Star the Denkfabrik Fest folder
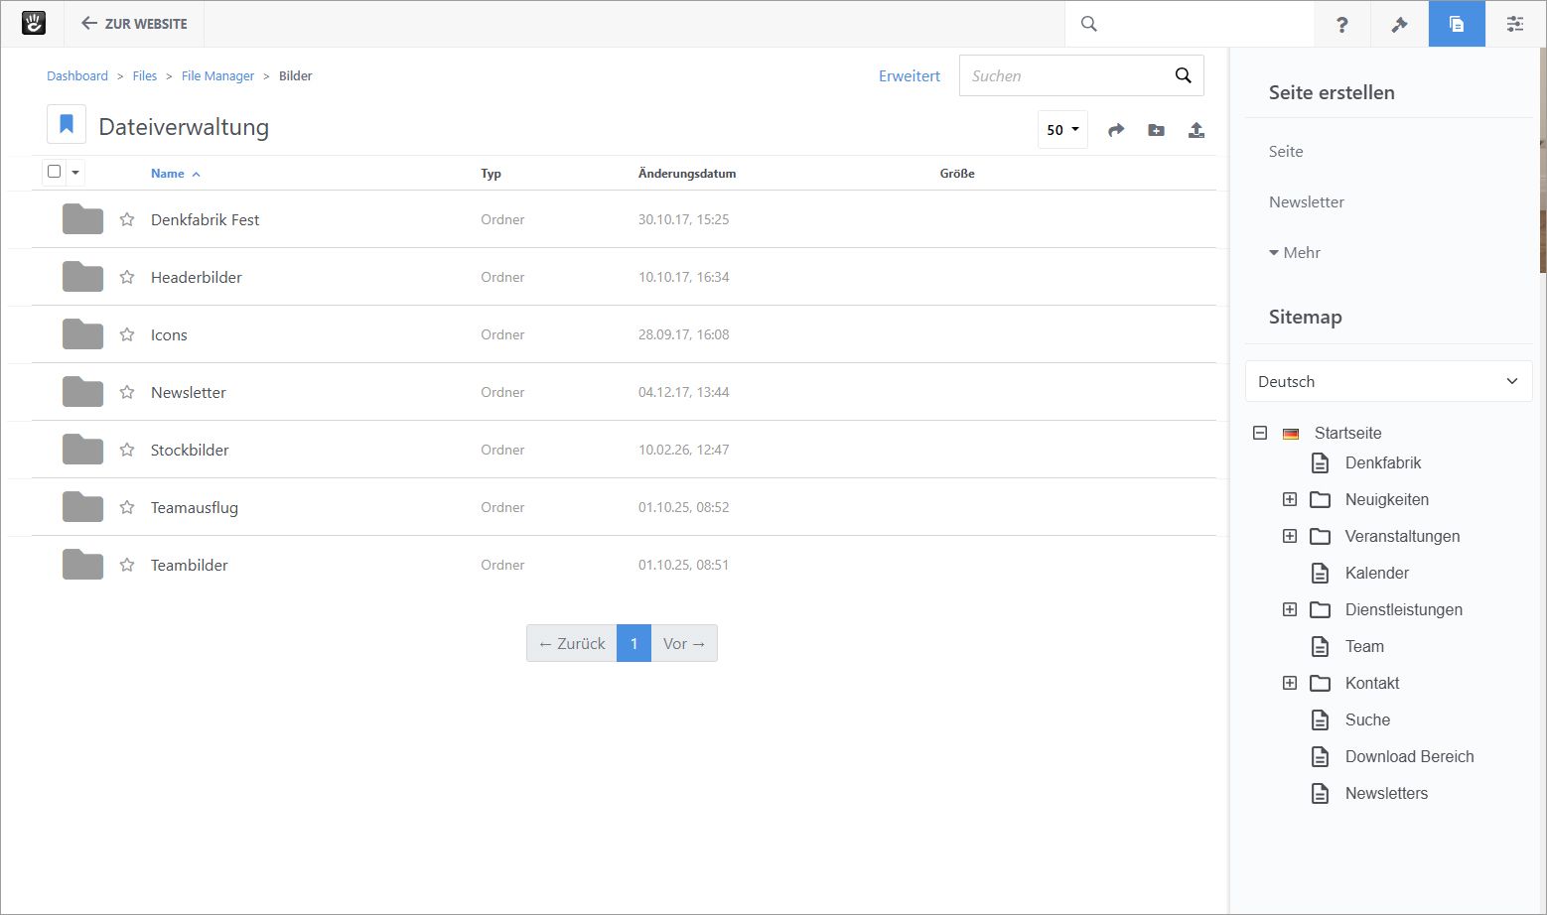This screenshot has height=915, width=1547. [x=127, y=219]
